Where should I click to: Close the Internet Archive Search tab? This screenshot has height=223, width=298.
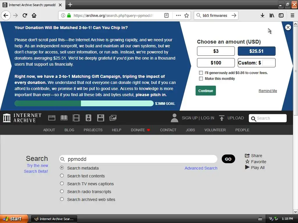pyautogui.click(x=60, y=5)
